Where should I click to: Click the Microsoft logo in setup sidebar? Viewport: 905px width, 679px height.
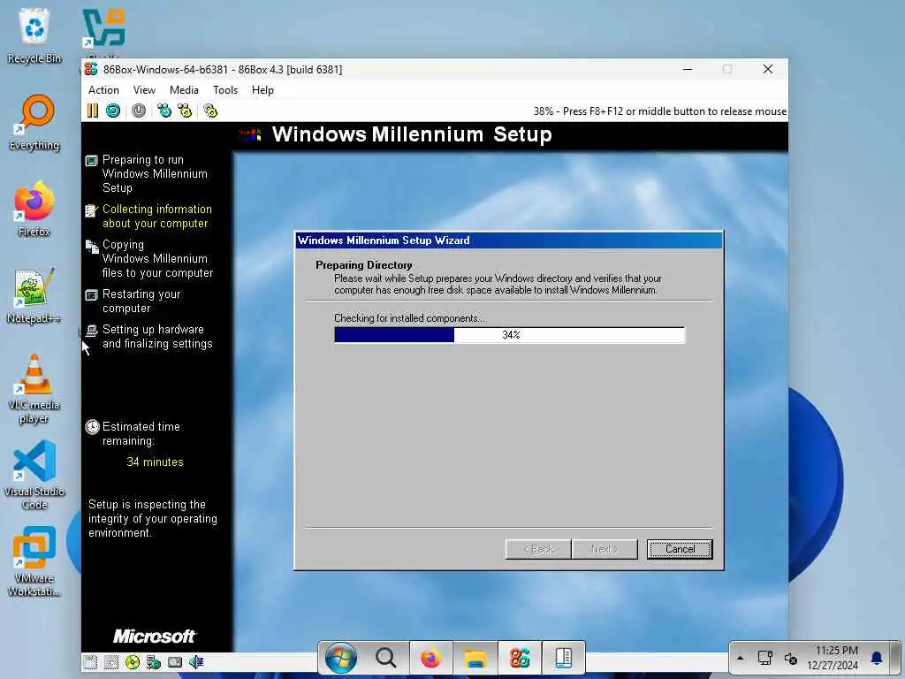pos(154,637)
